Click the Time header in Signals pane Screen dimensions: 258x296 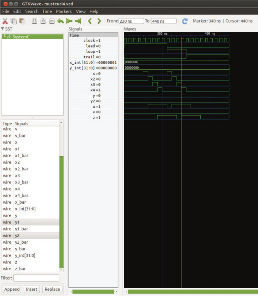pos(93,35)
